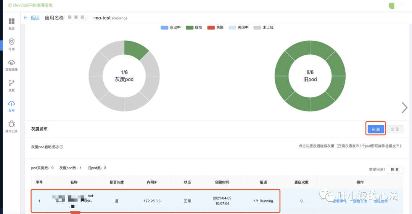412x214 pixels.
Task: Open the 变更 branch sidebar icon
Action: tap(11, 83)
